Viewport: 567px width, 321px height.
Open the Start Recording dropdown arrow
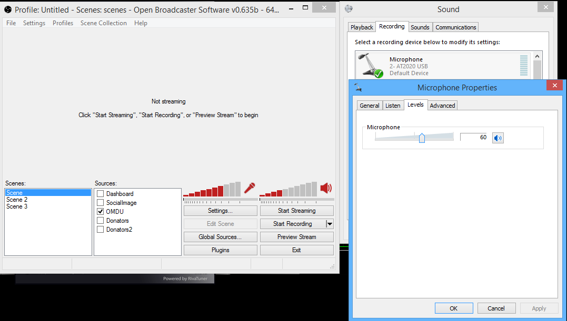point(330,224)
